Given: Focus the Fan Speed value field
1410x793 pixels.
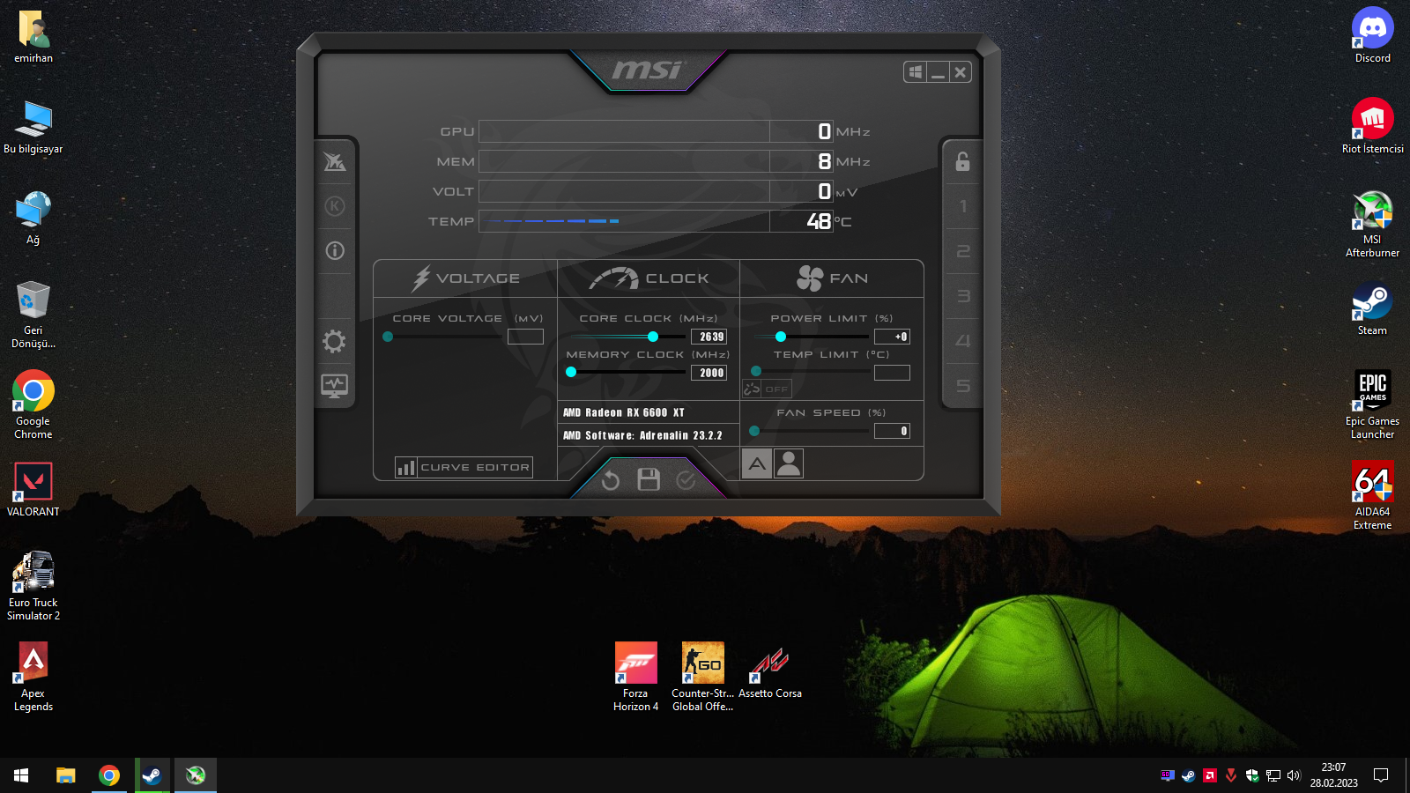Looking at the screenshot, I should [x=892, y=431].
